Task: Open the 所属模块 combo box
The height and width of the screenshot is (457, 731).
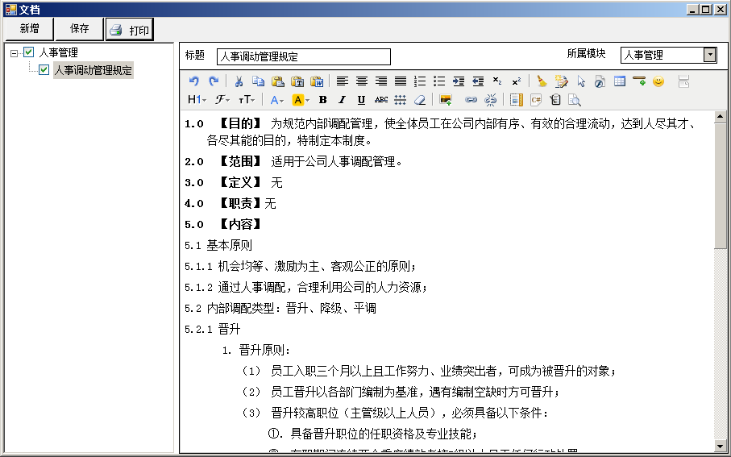Action: coord(668,55)
